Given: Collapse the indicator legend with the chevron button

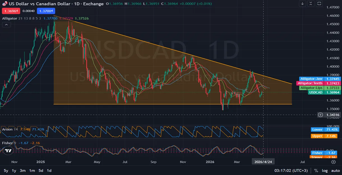Looking at the screenshot, I should click(x=6, y=25).
